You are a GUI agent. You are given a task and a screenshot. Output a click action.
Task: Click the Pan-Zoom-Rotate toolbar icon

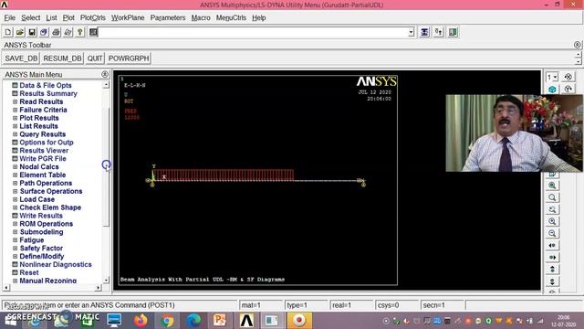(44, 32)
